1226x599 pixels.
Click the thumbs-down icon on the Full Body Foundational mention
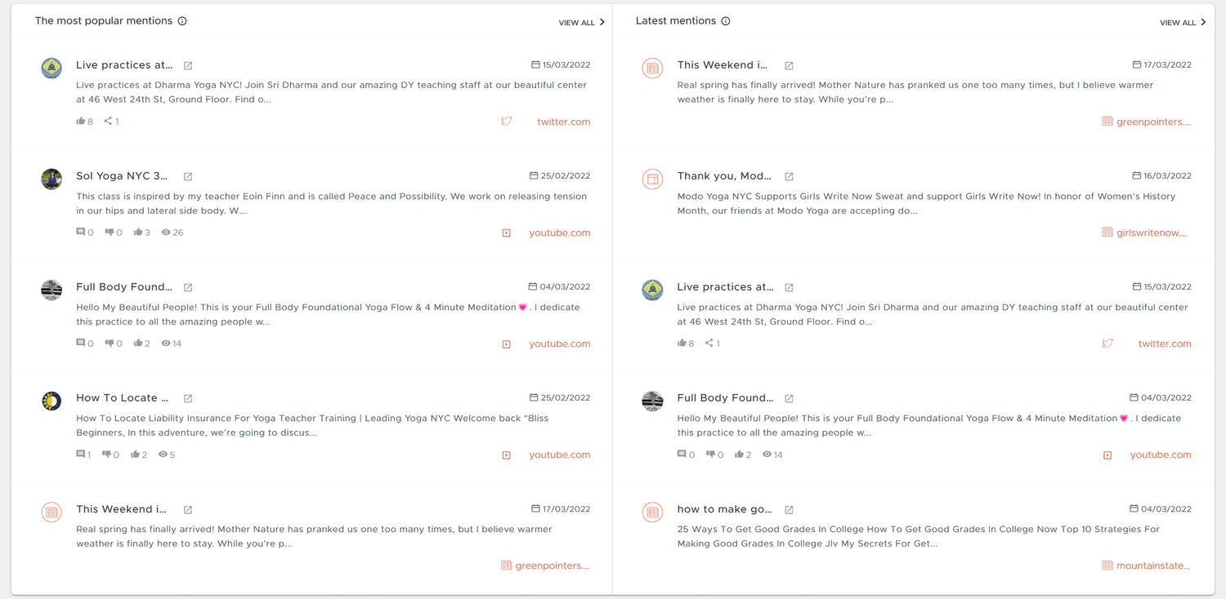pyautogui.click(x=110, y=343)
